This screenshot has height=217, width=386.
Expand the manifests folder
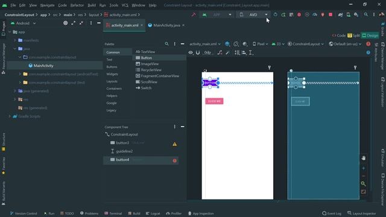tap(14, 40)
